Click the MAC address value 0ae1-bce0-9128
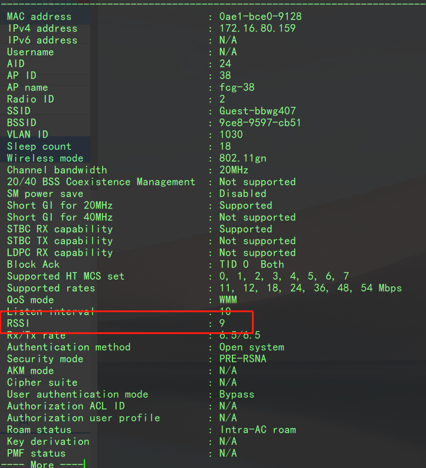426x468 pixels. [x=260, y=17]
